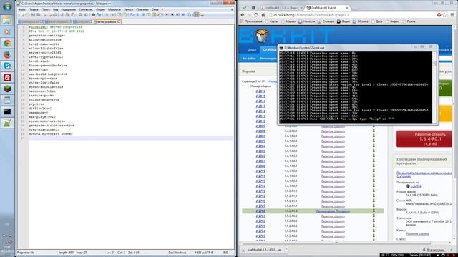
Task: Click the server-port line in Notepad++
Action: 45,52
